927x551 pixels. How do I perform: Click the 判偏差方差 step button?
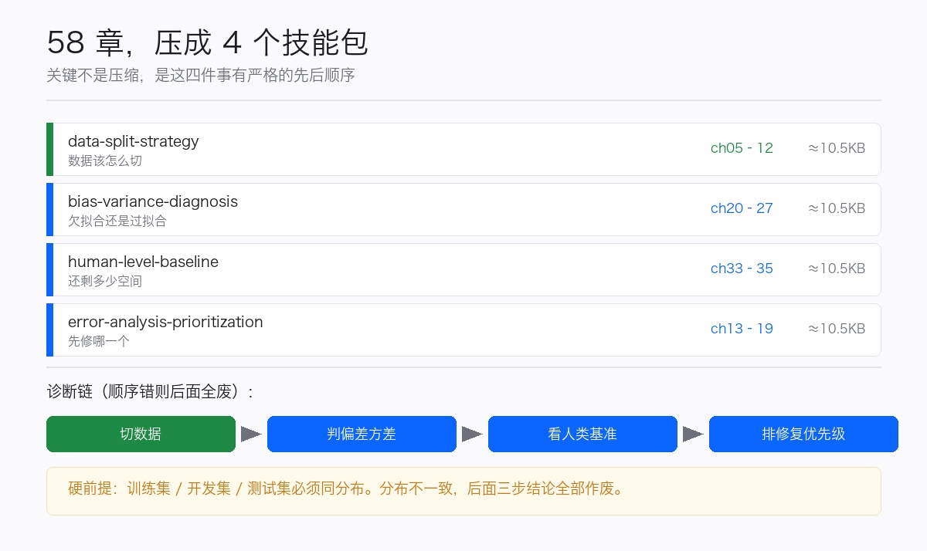click(x=362, y=434)
